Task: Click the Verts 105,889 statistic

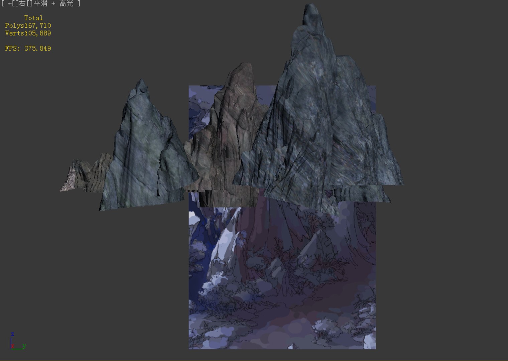Action: [28, 33]
